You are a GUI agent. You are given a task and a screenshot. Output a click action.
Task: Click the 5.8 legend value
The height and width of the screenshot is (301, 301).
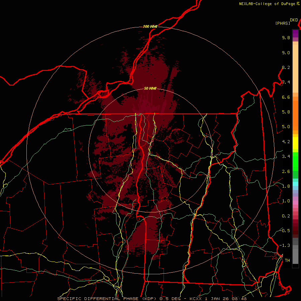pyautogui.click(x=286, y=112)
